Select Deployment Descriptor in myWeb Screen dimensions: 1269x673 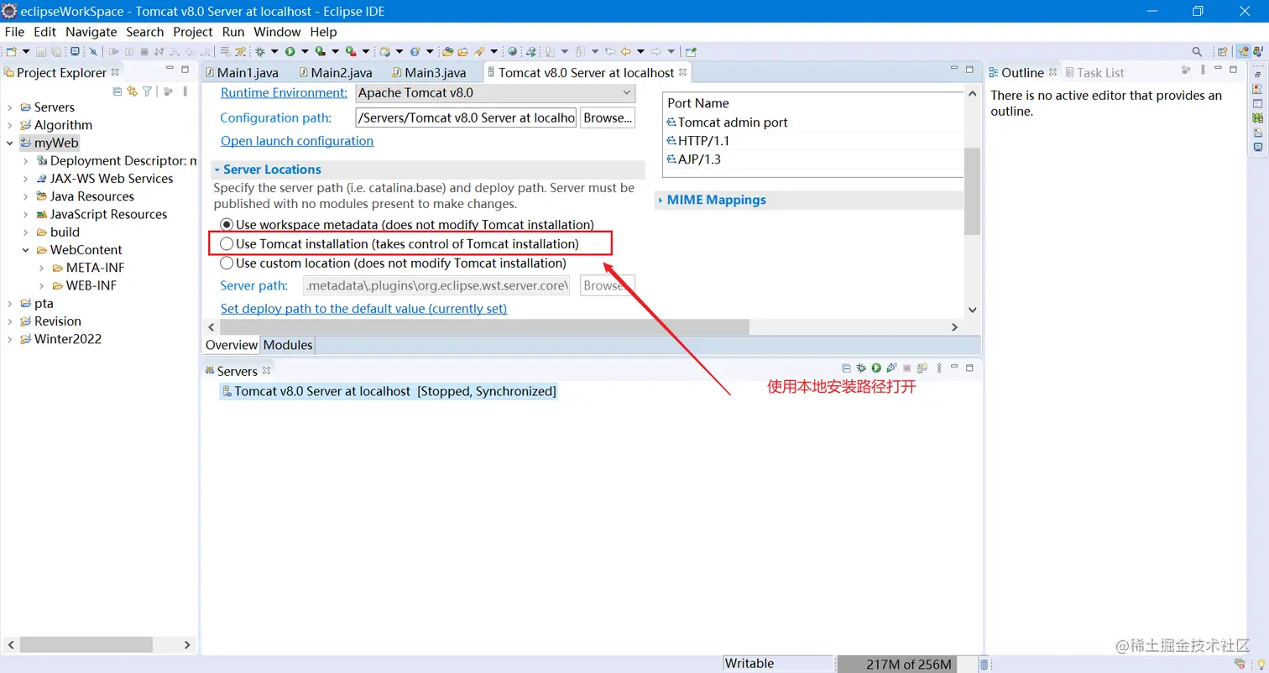pos(116,161)
